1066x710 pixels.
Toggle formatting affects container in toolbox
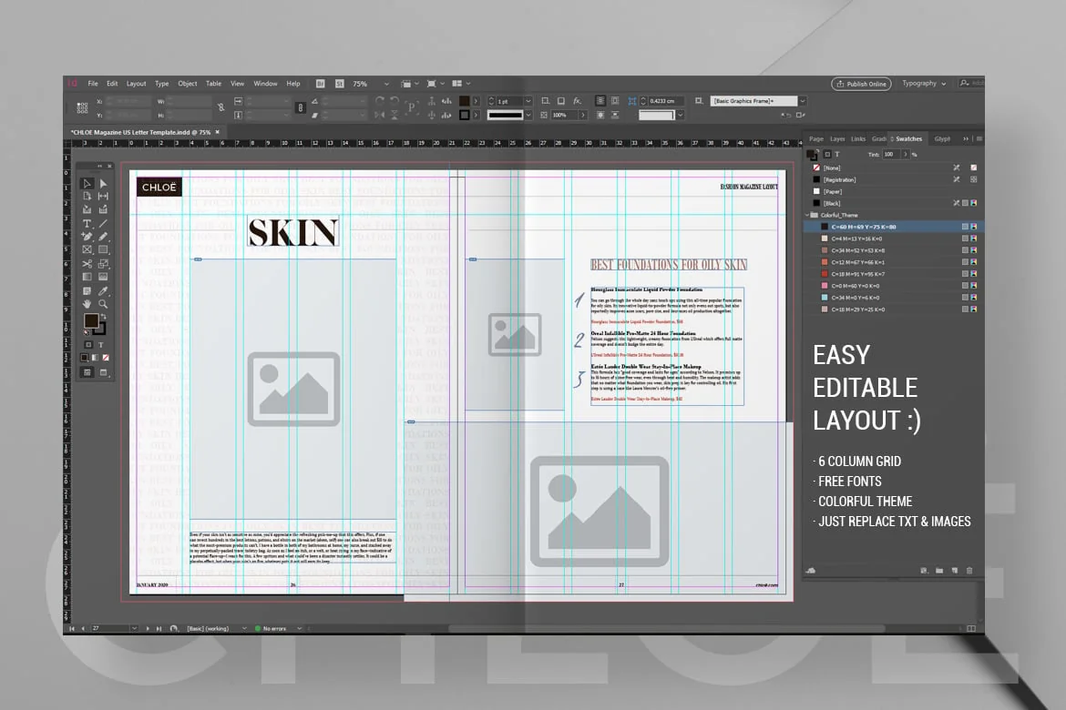click(87, 345)
